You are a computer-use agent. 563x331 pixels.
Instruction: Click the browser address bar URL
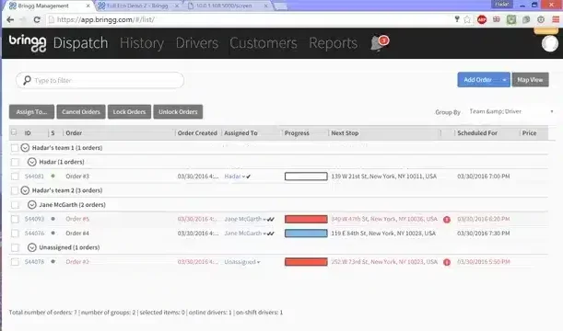[106, 19]
